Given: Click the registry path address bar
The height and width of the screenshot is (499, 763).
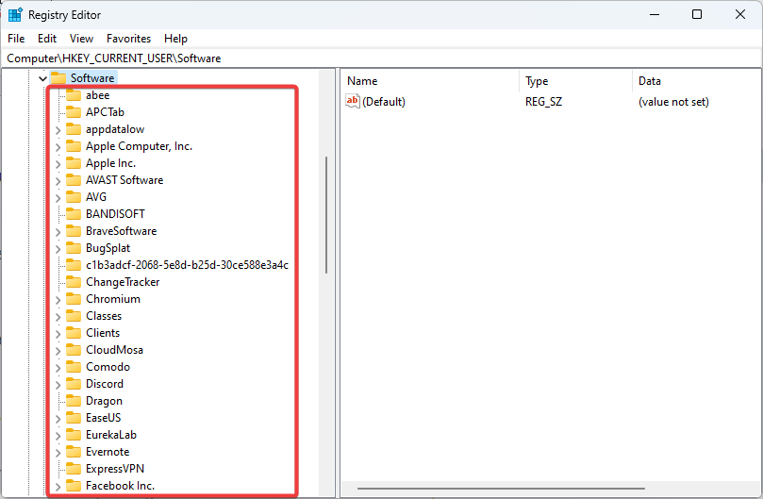Looking at the screenshot, I should [381, 58].
